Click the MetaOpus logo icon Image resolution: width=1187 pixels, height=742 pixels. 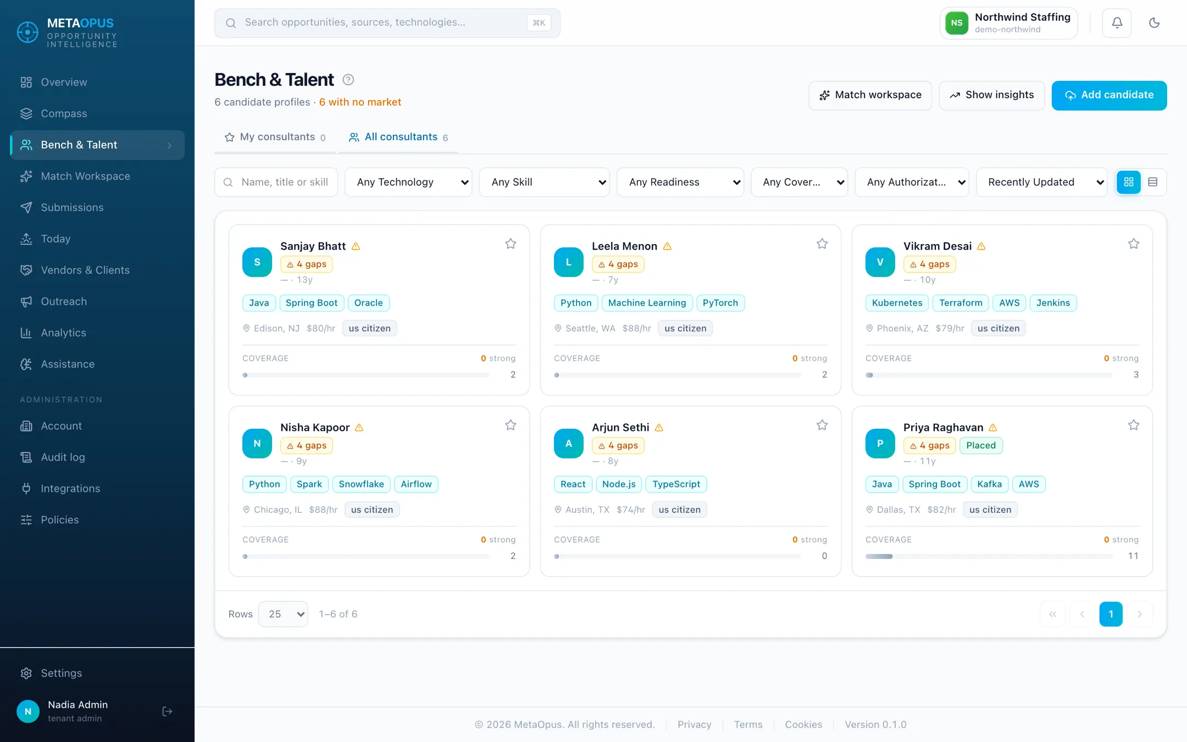pos(27,32)
